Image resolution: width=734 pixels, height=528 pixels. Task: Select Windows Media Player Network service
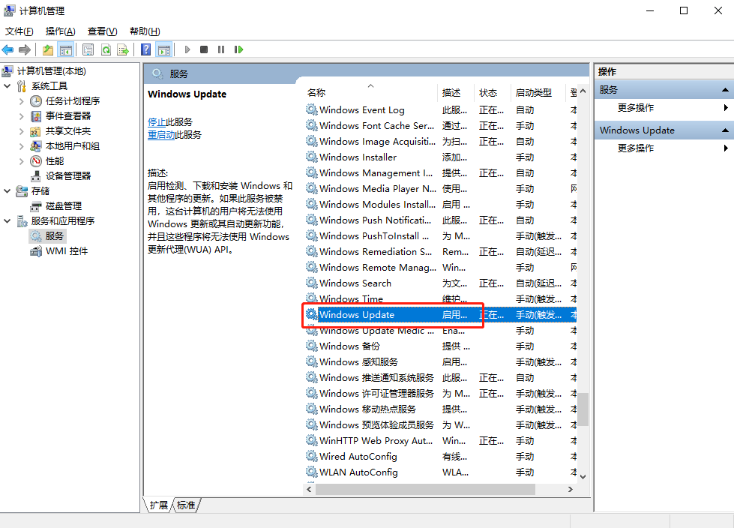(x=378, y=189)
